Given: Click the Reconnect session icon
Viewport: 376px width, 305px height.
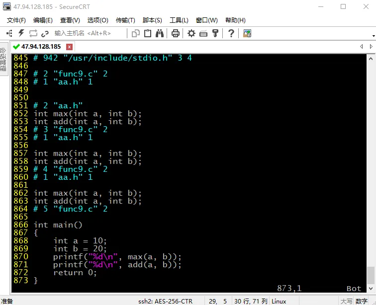Looking at the screenshot, I should click(33, 33).
